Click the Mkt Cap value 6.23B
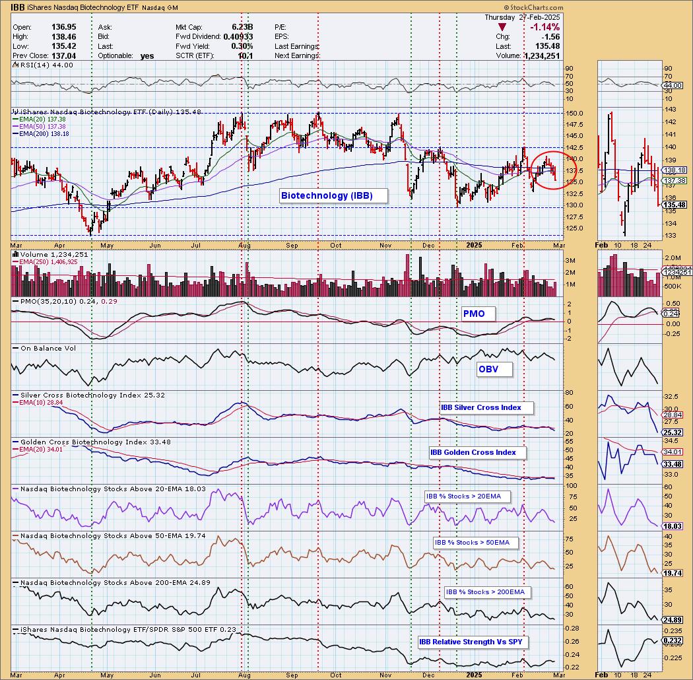This screenshot has width=693, height=680. [x=242, y=27]
